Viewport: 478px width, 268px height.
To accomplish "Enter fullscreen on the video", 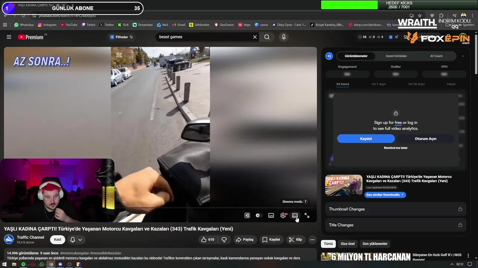I will point(307,215).
